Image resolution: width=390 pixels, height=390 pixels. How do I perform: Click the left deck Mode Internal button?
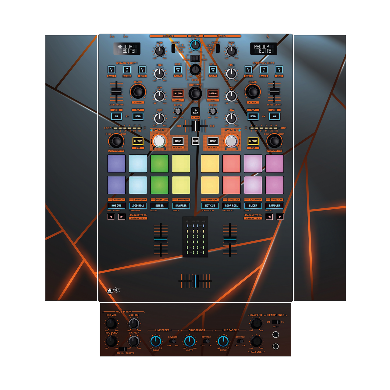(x=178, y=141)
